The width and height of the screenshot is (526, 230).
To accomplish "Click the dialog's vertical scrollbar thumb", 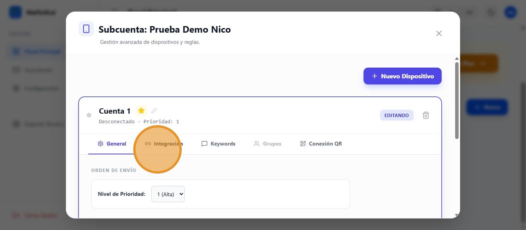I will [457, 100].
